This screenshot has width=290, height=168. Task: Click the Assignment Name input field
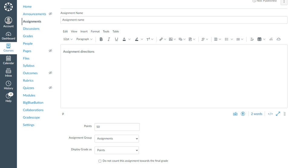174,20
